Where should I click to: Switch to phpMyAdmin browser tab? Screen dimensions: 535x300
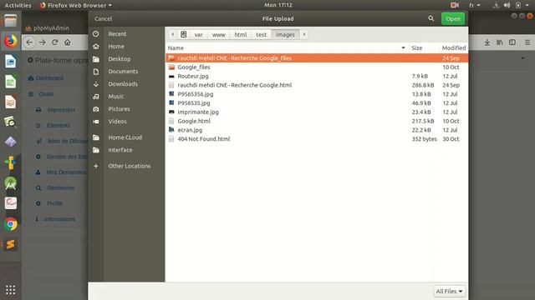(x=51, y=28)
